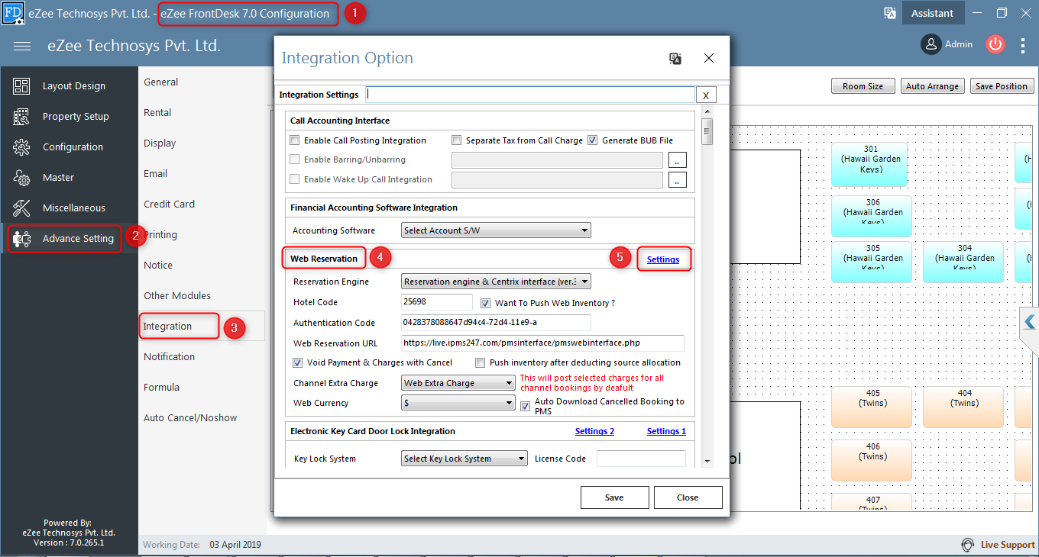Clear integration settings search with X
The image size is (1039, 557).
(706, 95)
